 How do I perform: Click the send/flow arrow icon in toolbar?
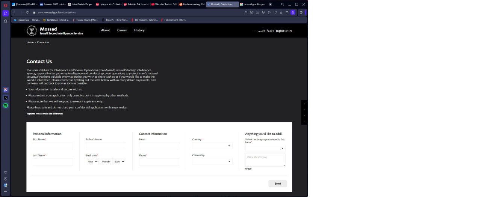269,12
